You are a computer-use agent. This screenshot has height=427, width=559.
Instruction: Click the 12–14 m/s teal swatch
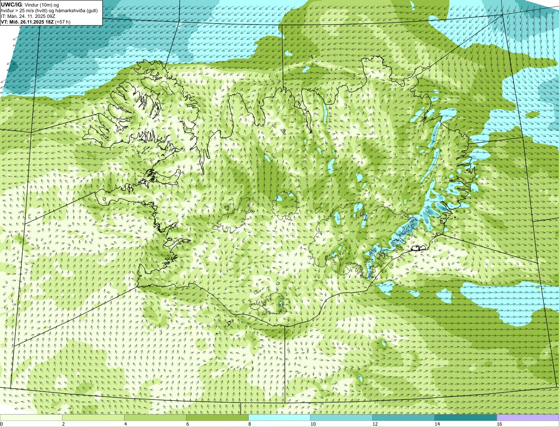click(404, 417)
